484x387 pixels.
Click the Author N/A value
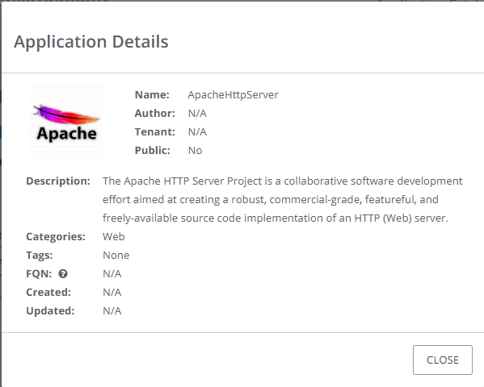coord(197,113)
